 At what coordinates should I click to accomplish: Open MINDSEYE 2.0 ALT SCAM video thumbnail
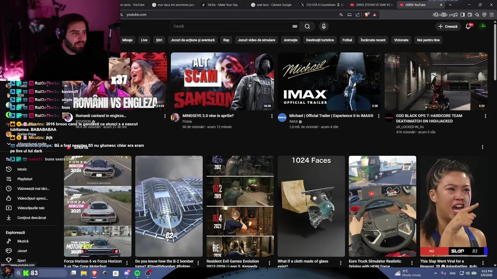point(222,81)
